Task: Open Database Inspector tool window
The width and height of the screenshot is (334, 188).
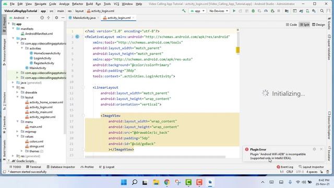Action: (x=61, y=167)
